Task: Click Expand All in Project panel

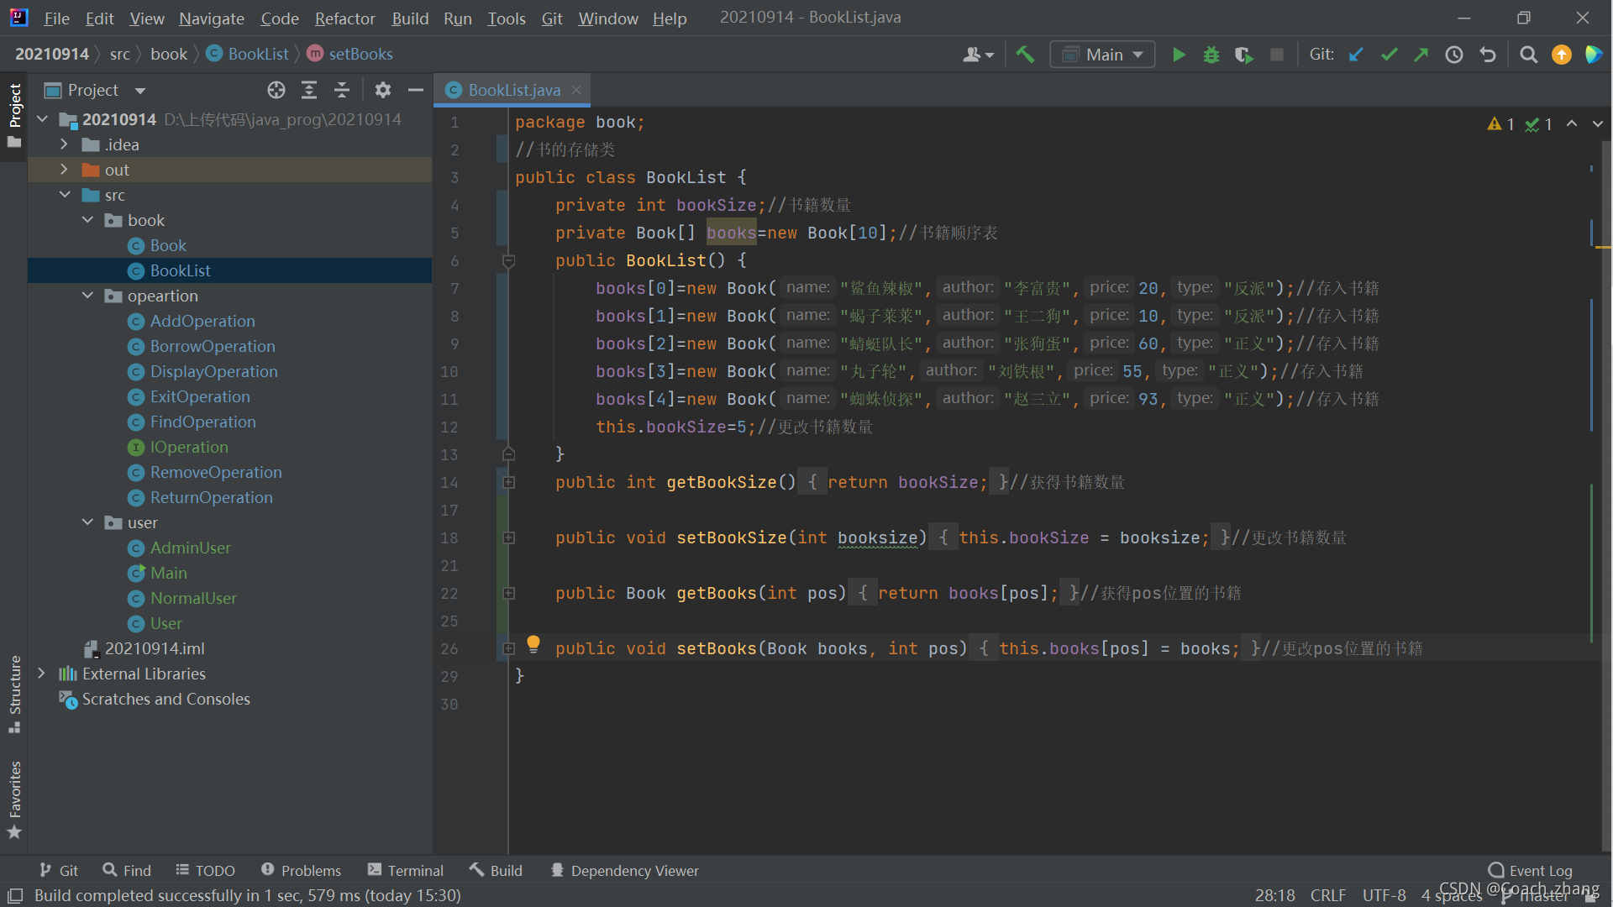Action: (309, 90)
